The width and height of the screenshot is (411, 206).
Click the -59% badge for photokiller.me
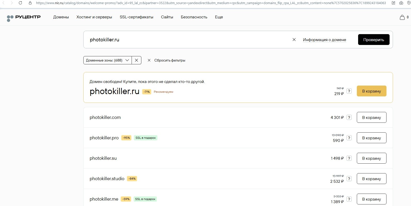point(126,199)
